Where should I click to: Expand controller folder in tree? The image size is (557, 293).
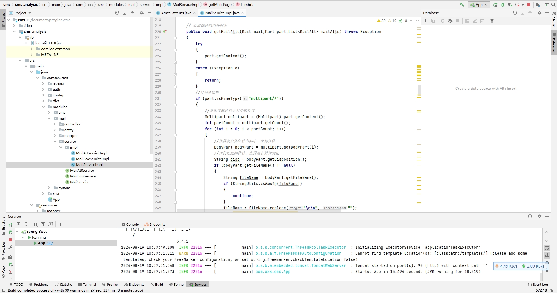[55, 124]
